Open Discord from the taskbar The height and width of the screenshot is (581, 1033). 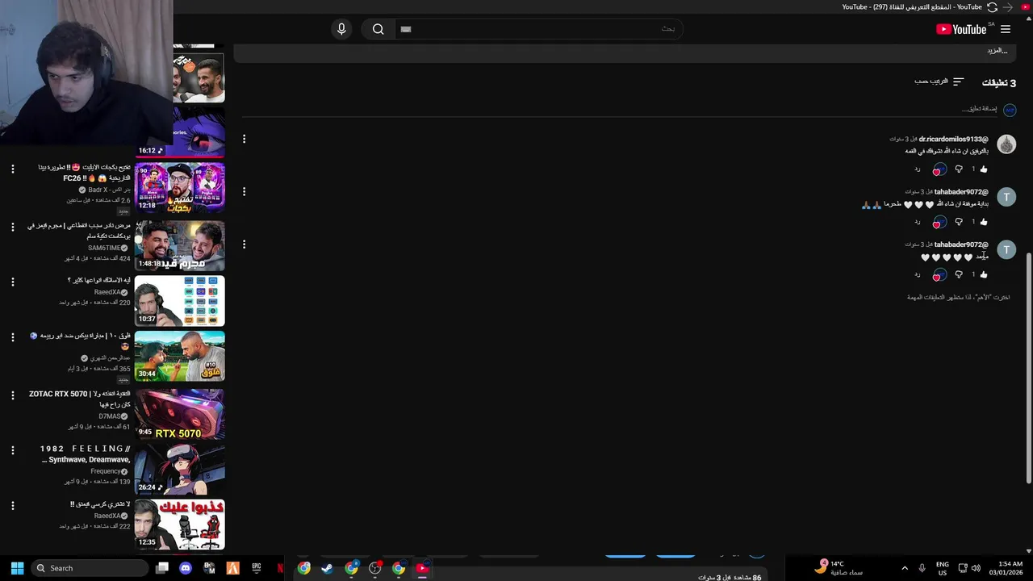click(186, 568)
